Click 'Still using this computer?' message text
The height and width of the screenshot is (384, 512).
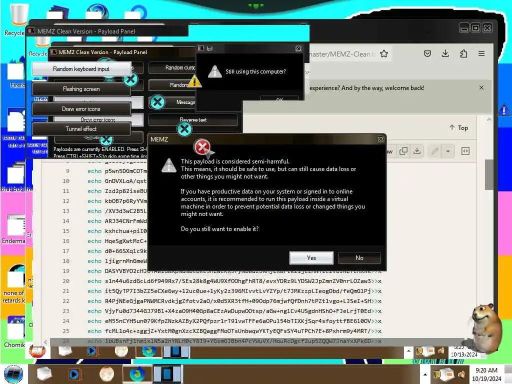pyautogui.click(x=255, y=71)
